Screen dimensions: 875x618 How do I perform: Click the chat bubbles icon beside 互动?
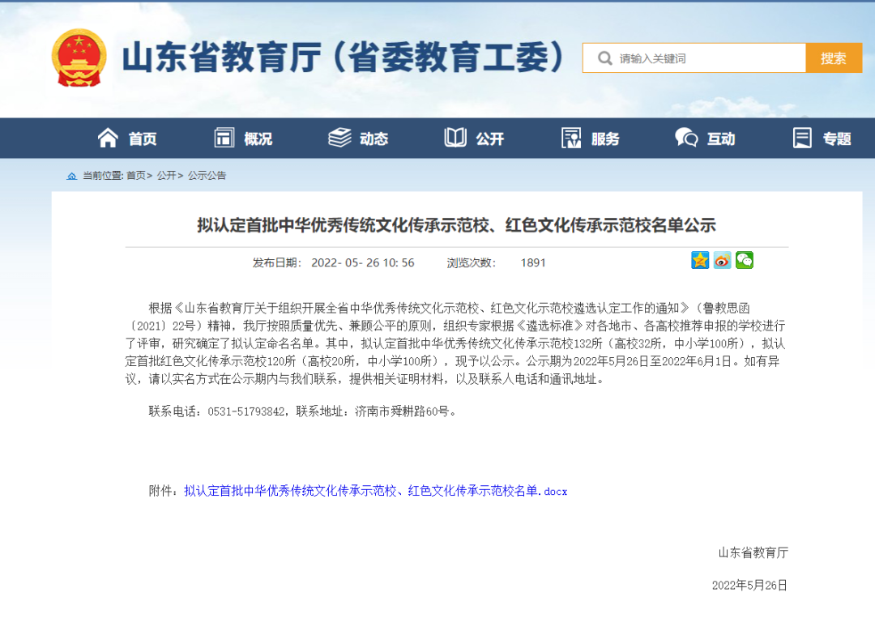point(686,139)
